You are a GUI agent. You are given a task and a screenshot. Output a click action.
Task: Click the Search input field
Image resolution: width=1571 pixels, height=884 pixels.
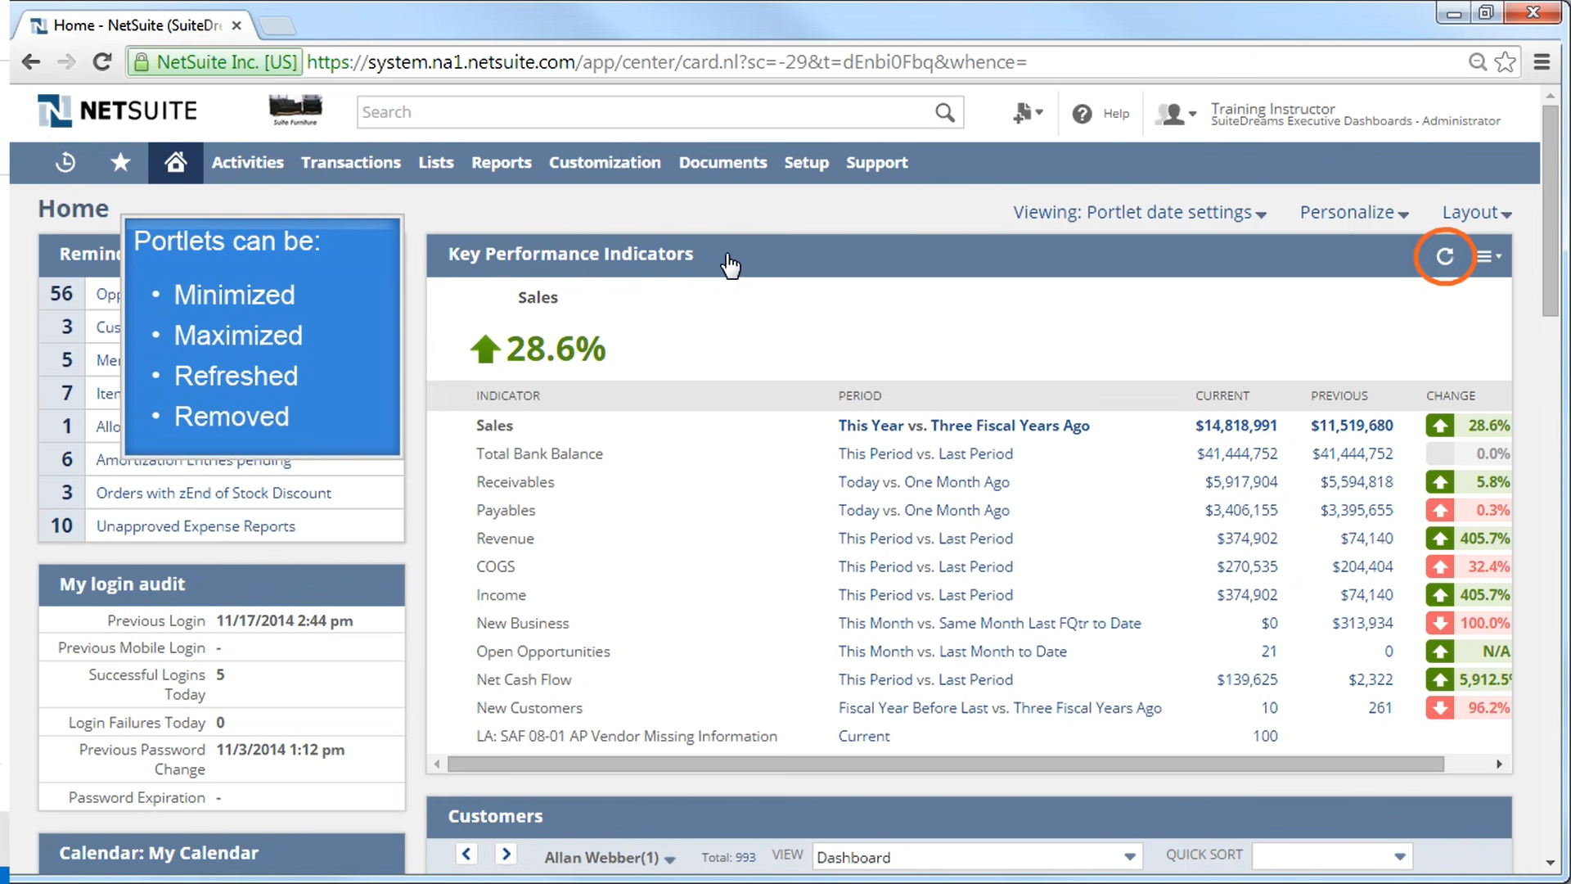pos(645,112)
